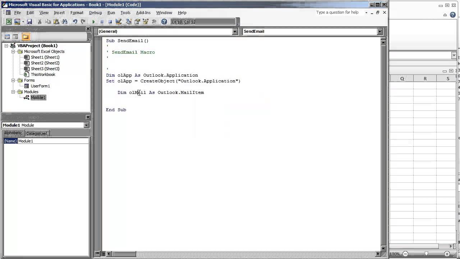Click the Type a question for help box
The height and width of the screenshot is (259, 460).
click(x=340, y=12)
